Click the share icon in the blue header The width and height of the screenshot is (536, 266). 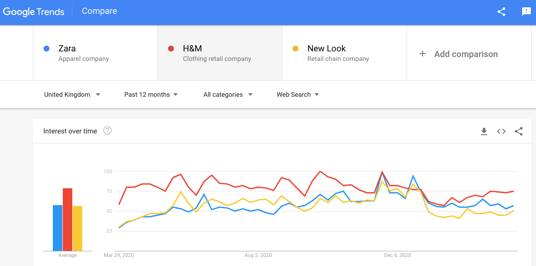(x=501, y=12)
